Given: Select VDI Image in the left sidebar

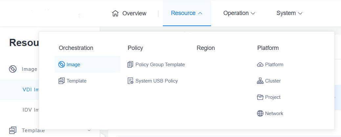Looking at the screenshot, I should pos(31,90).
